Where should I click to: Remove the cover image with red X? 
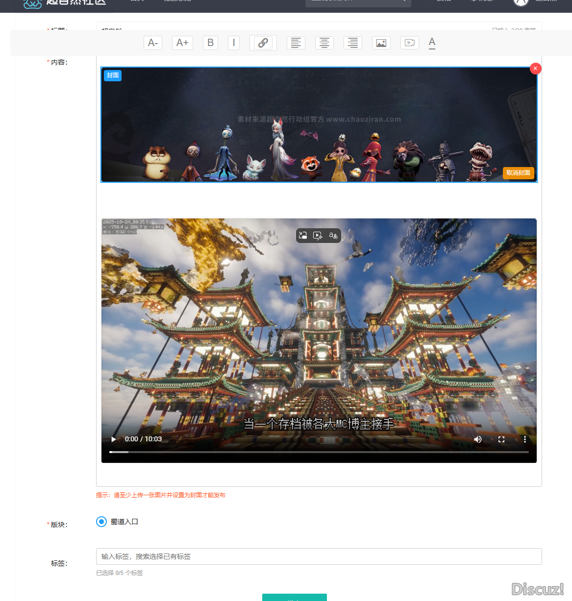point(536,69)
